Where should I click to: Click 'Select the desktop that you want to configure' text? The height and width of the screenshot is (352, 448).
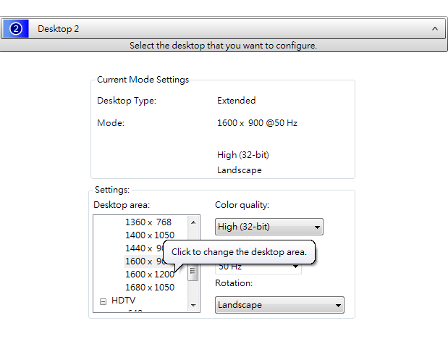tap(223, 46)
